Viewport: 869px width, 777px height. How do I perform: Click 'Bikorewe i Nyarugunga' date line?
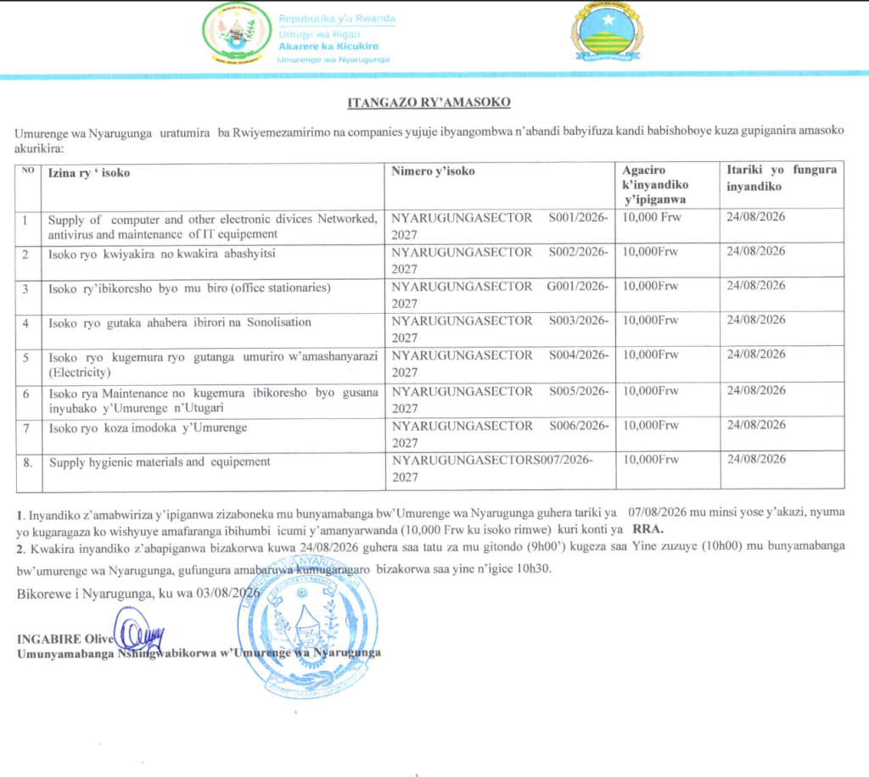[138, 594]
